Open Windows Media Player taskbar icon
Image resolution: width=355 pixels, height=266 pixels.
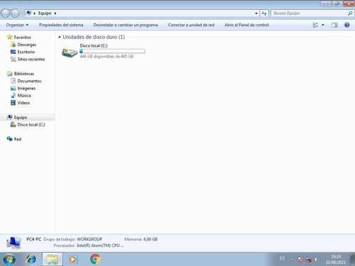[73, 260]
